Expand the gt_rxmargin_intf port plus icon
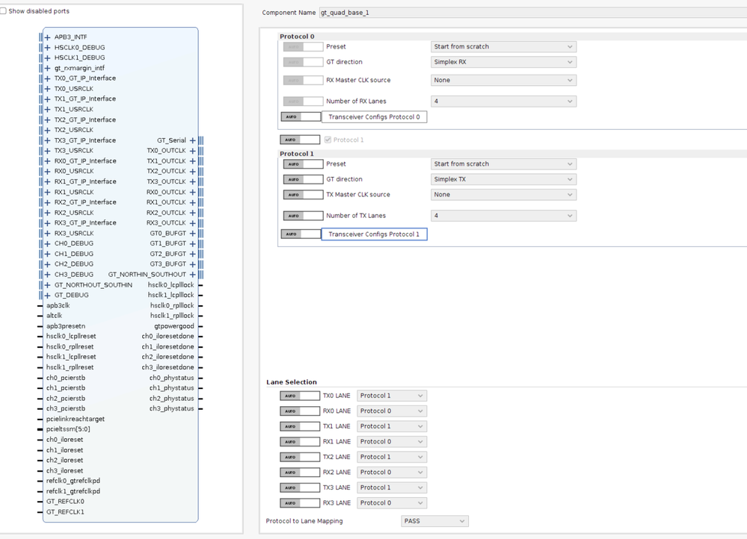This screenshot has height=539, width=747. tap(47, 68)
